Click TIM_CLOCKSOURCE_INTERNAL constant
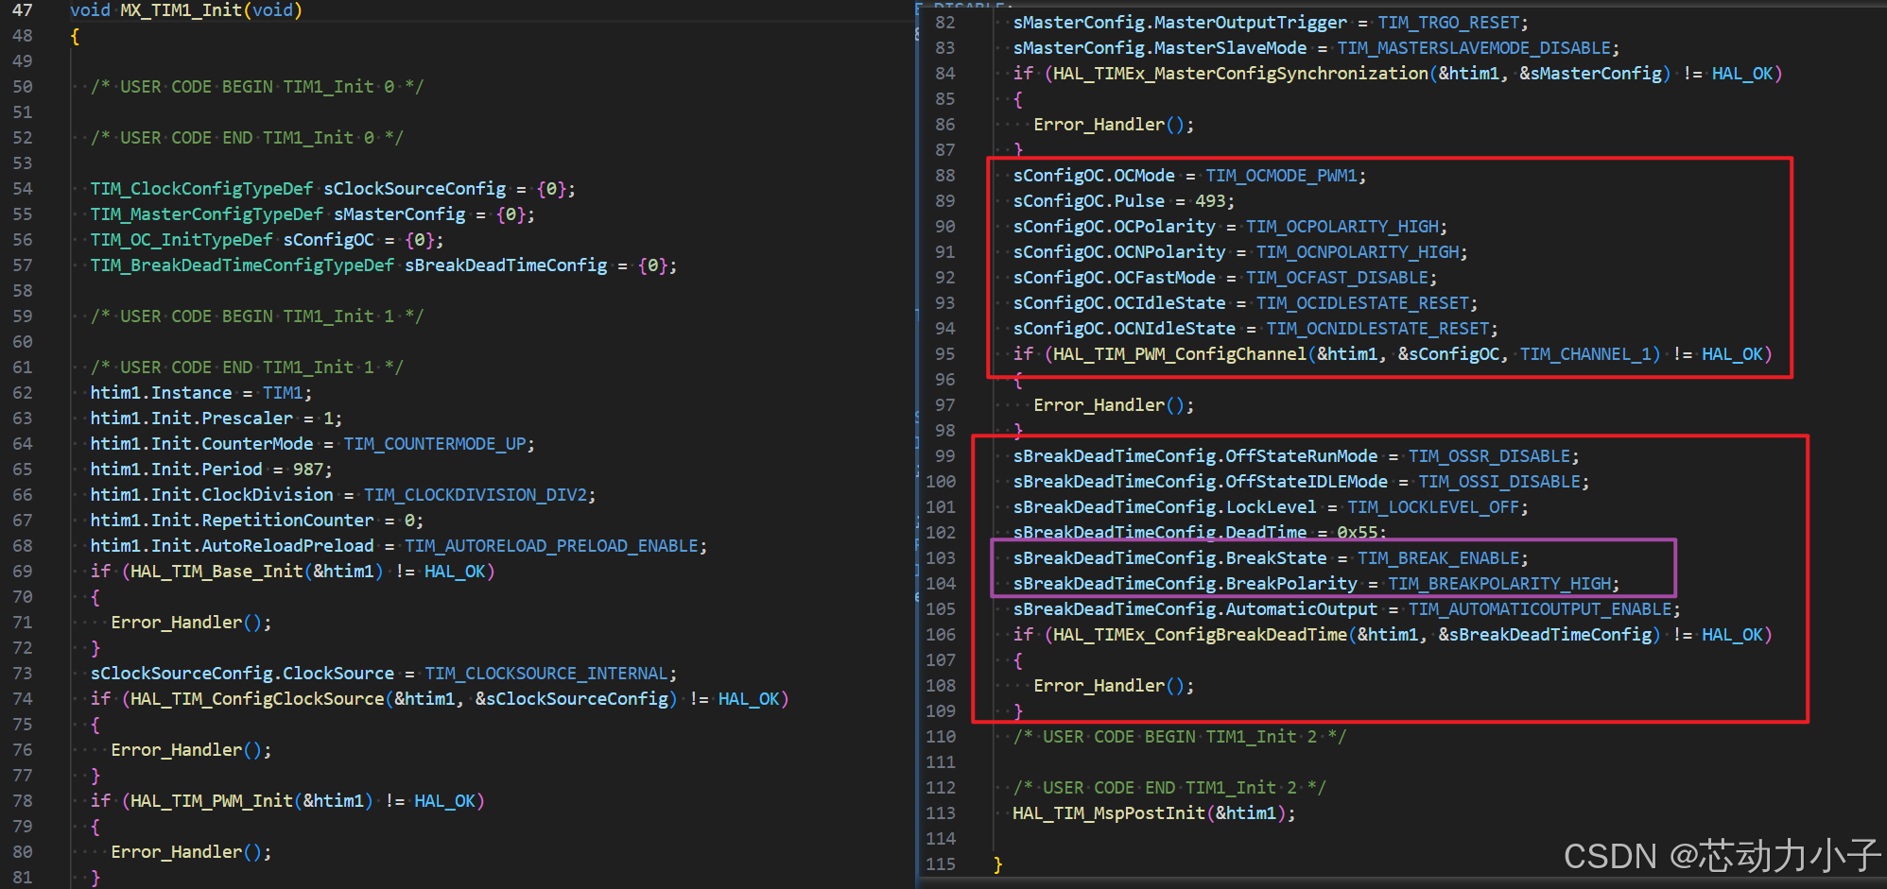Viewport: 1887px width, 889px height. coord(546,674)
